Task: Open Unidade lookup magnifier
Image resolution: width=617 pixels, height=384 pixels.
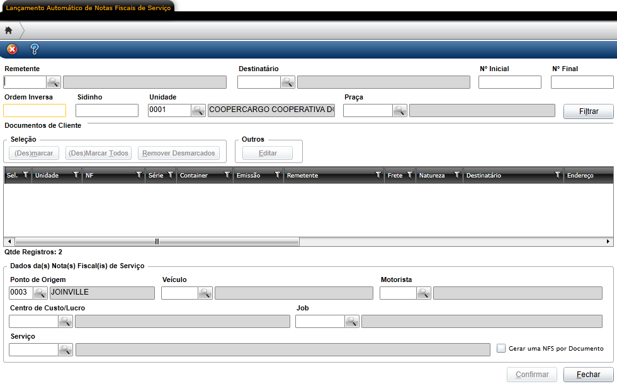Action: coord(198,110)
